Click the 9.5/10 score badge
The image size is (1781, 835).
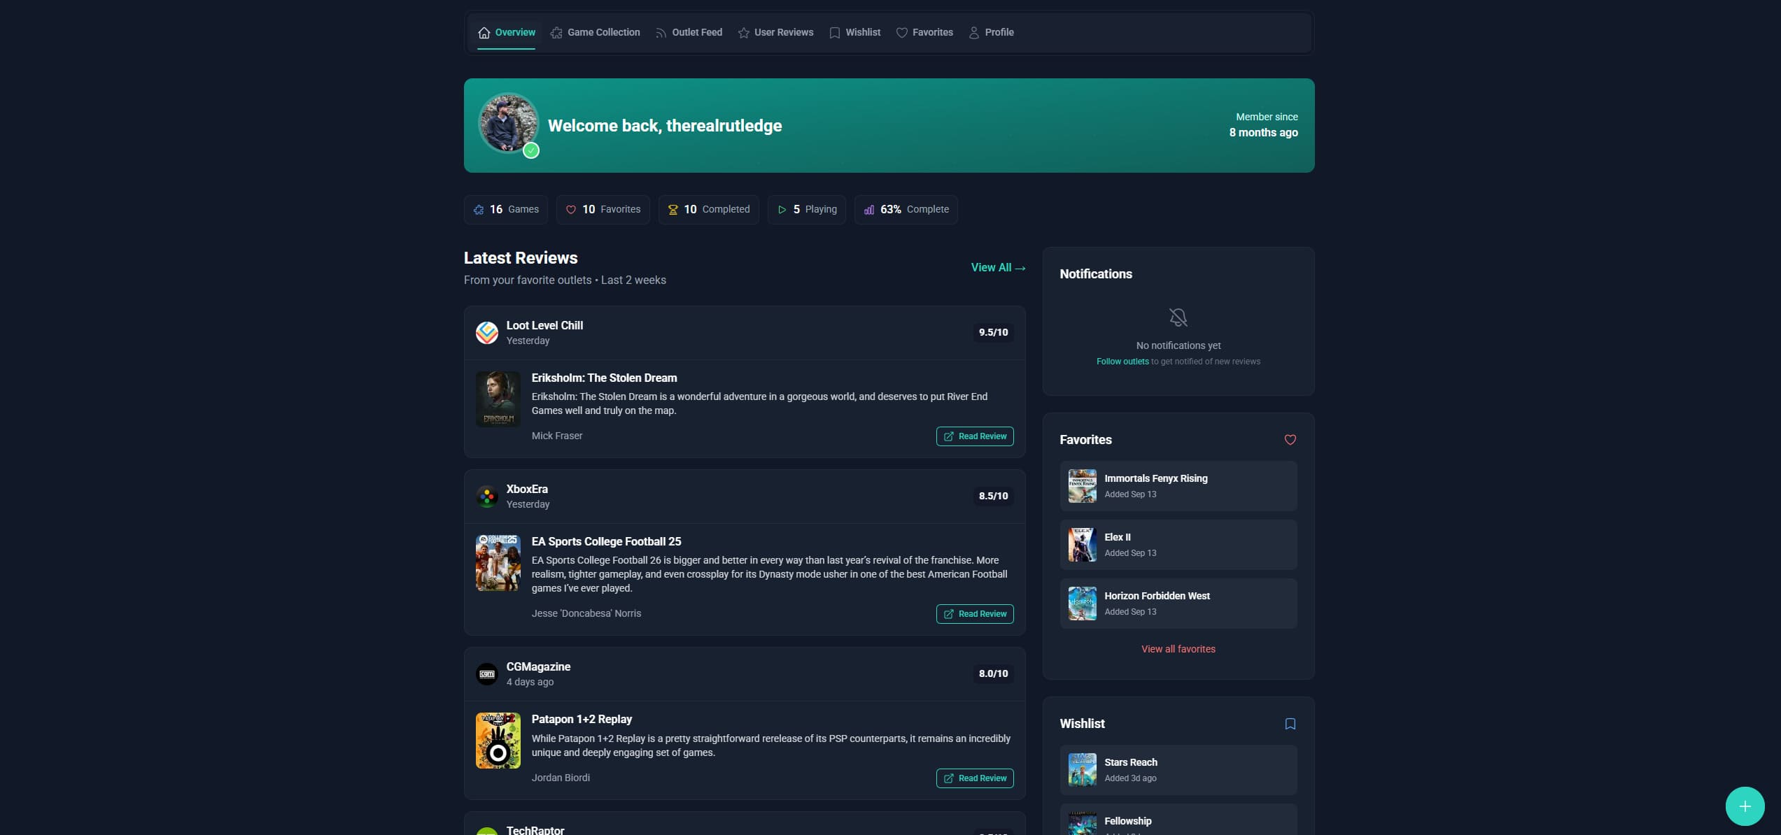(x=993, y=333)
